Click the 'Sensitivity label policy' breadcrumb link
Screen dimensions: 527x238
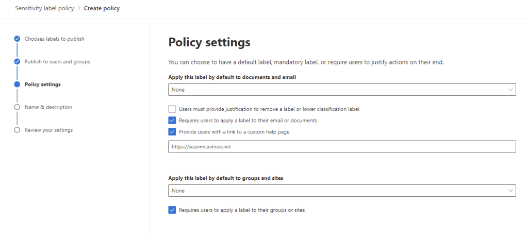tap(43, 8)
